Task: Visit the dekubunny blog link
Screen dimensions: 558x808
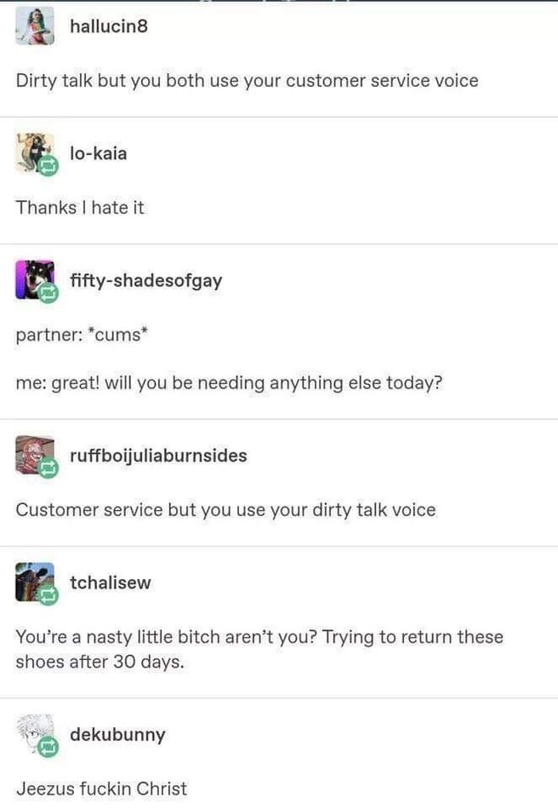Action: [x=118, y=735]
